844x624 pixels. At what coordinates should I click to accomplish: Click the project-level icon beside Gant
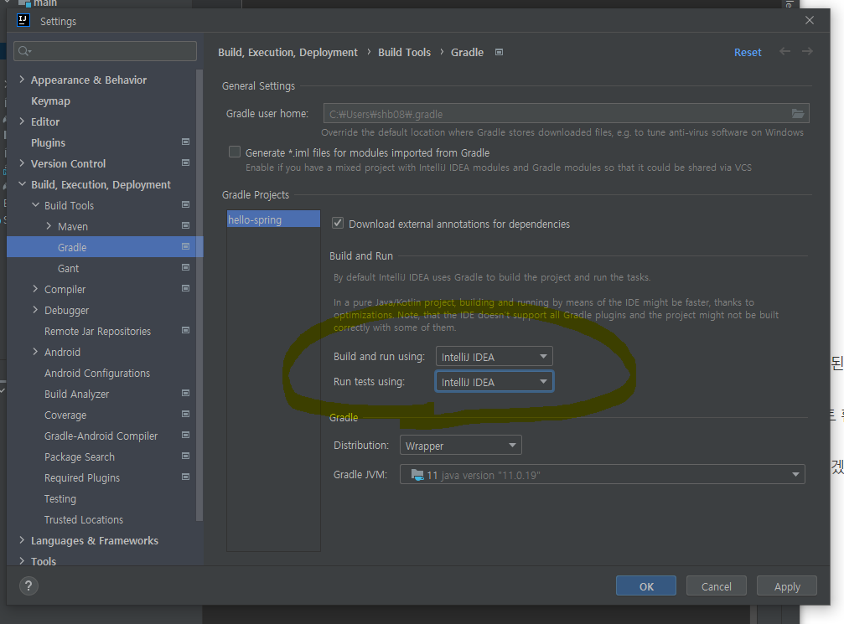click(186, 268)
